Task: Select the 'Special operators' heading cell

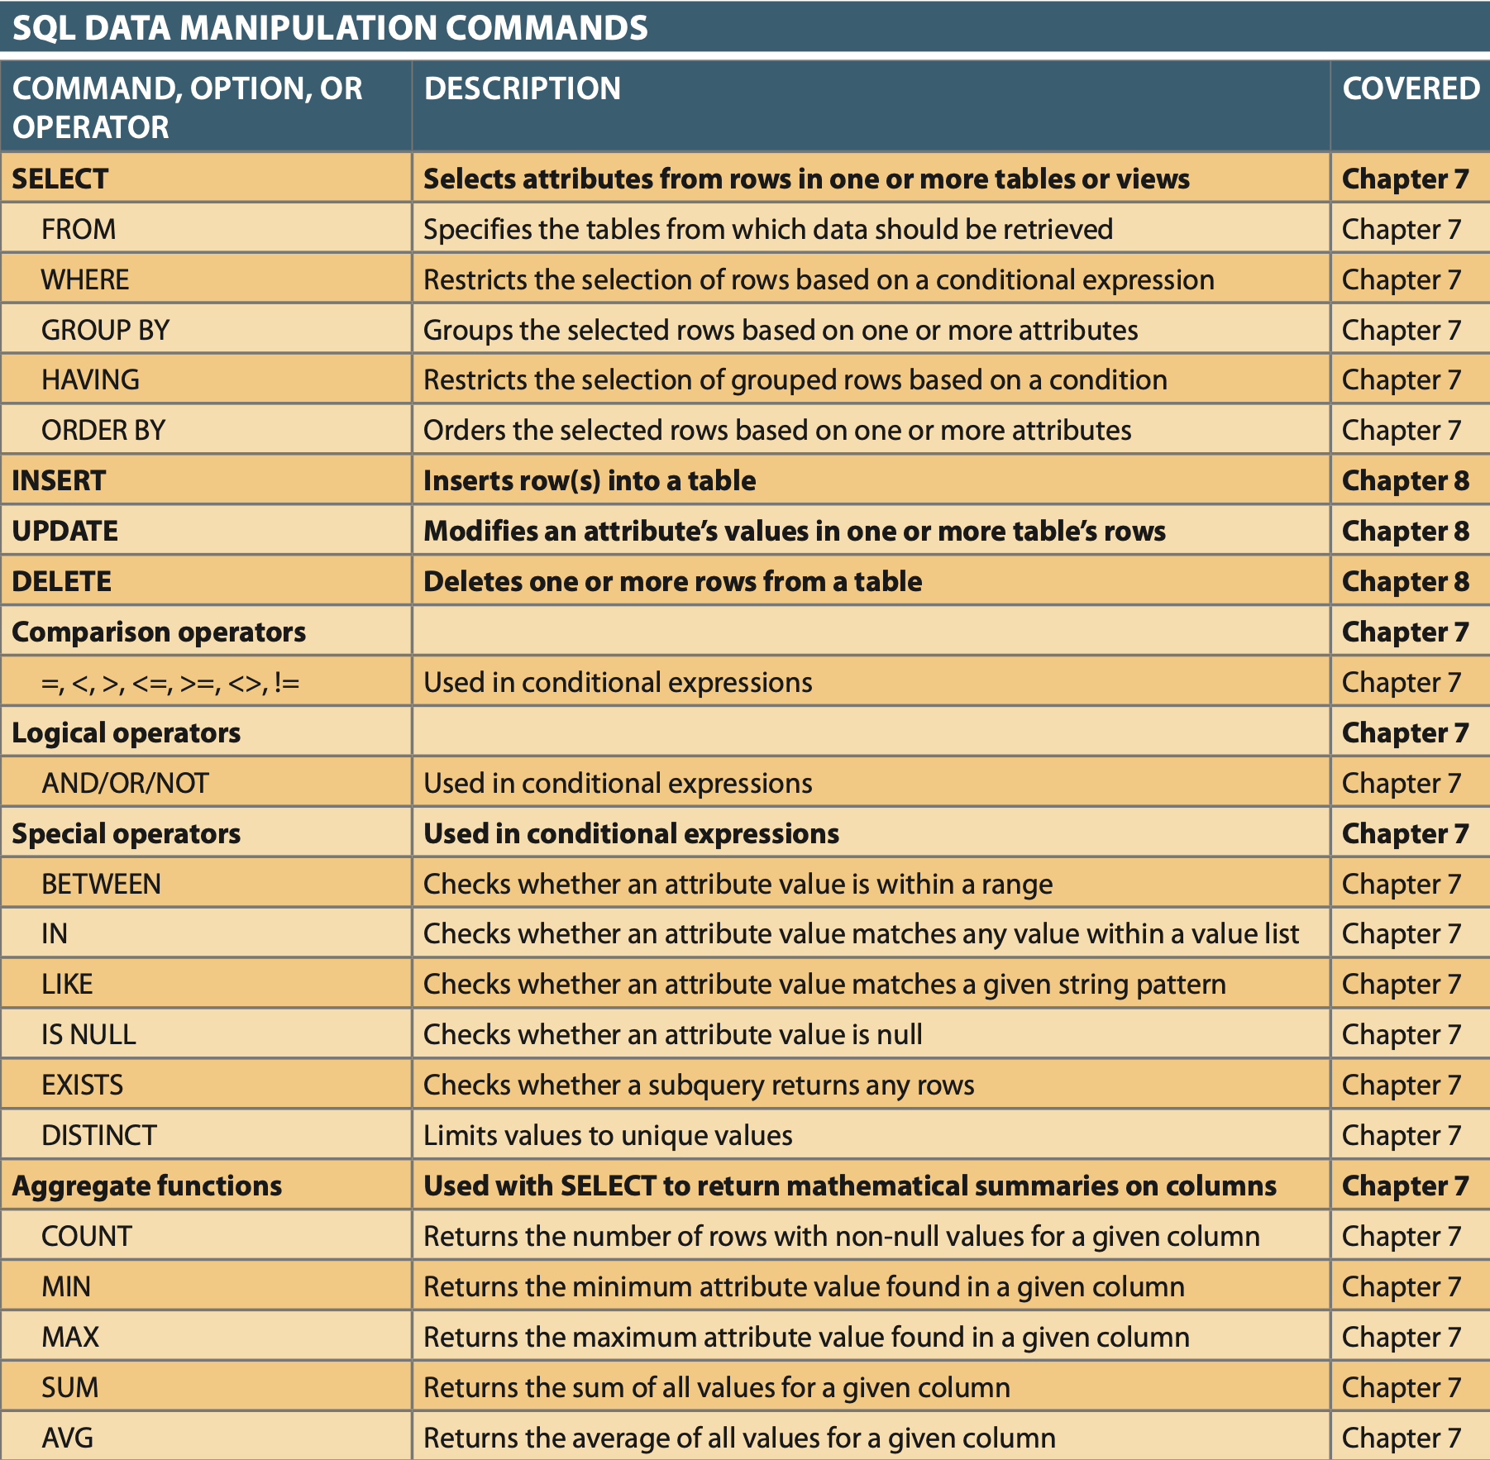Action: [206, 833]
